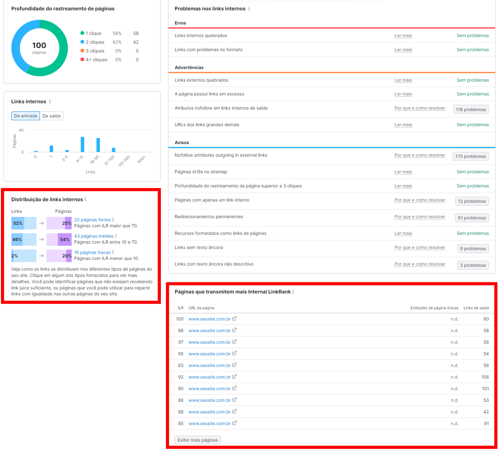Click the 3 cliques orange legend dot
This screenshot has height=452, width=499.
pos(82,51)
